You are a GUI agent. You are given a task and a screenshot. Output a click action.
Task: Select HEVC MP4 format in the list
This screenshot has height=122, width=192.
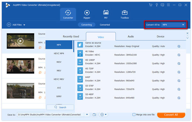point(59,53)
